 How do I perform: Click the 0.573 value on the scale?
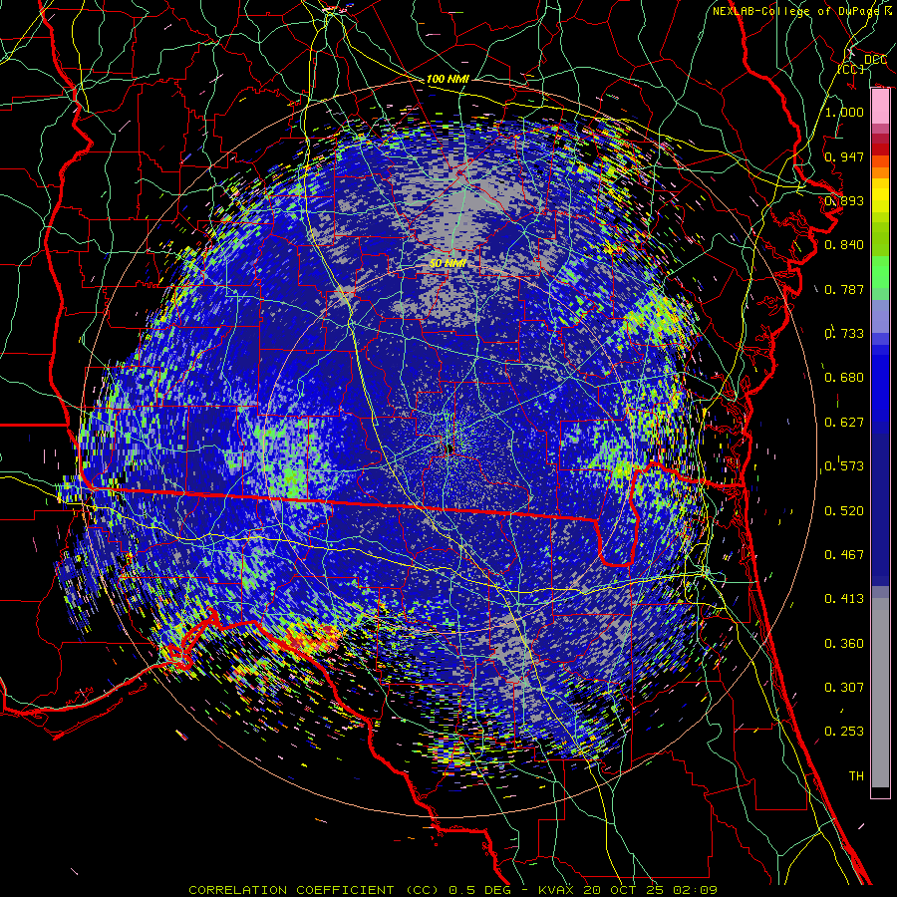[844, 466]
